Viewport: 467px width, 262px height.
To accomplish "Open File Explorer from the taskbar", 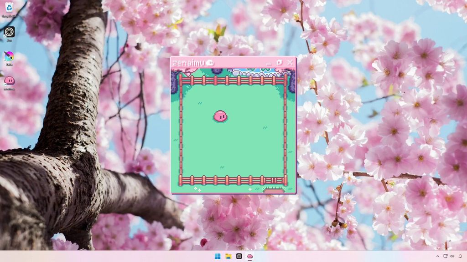I will [x=228, y=256].
